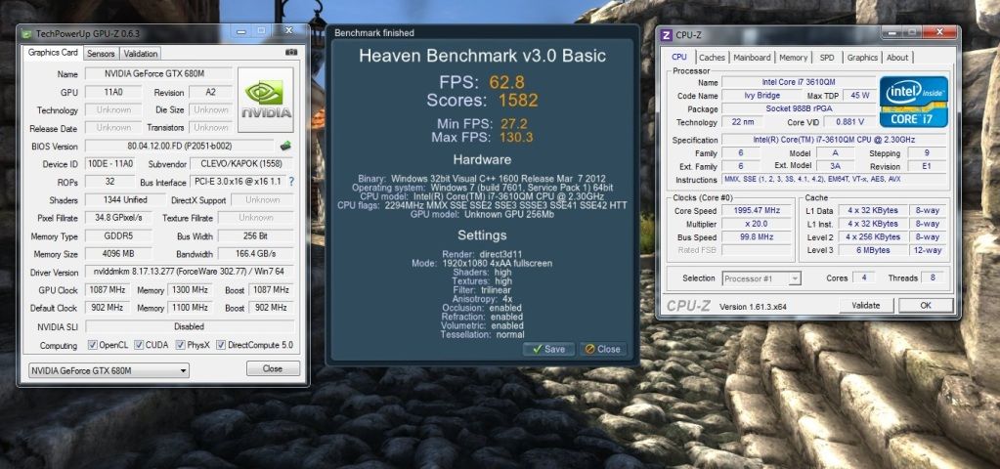Toggle the OpenCL checkbox
This screenshot has height=469, width=1000.
coord(93,345)
